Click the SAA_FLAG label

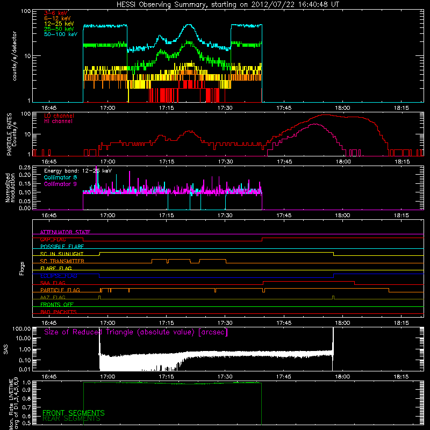[53, 283]
